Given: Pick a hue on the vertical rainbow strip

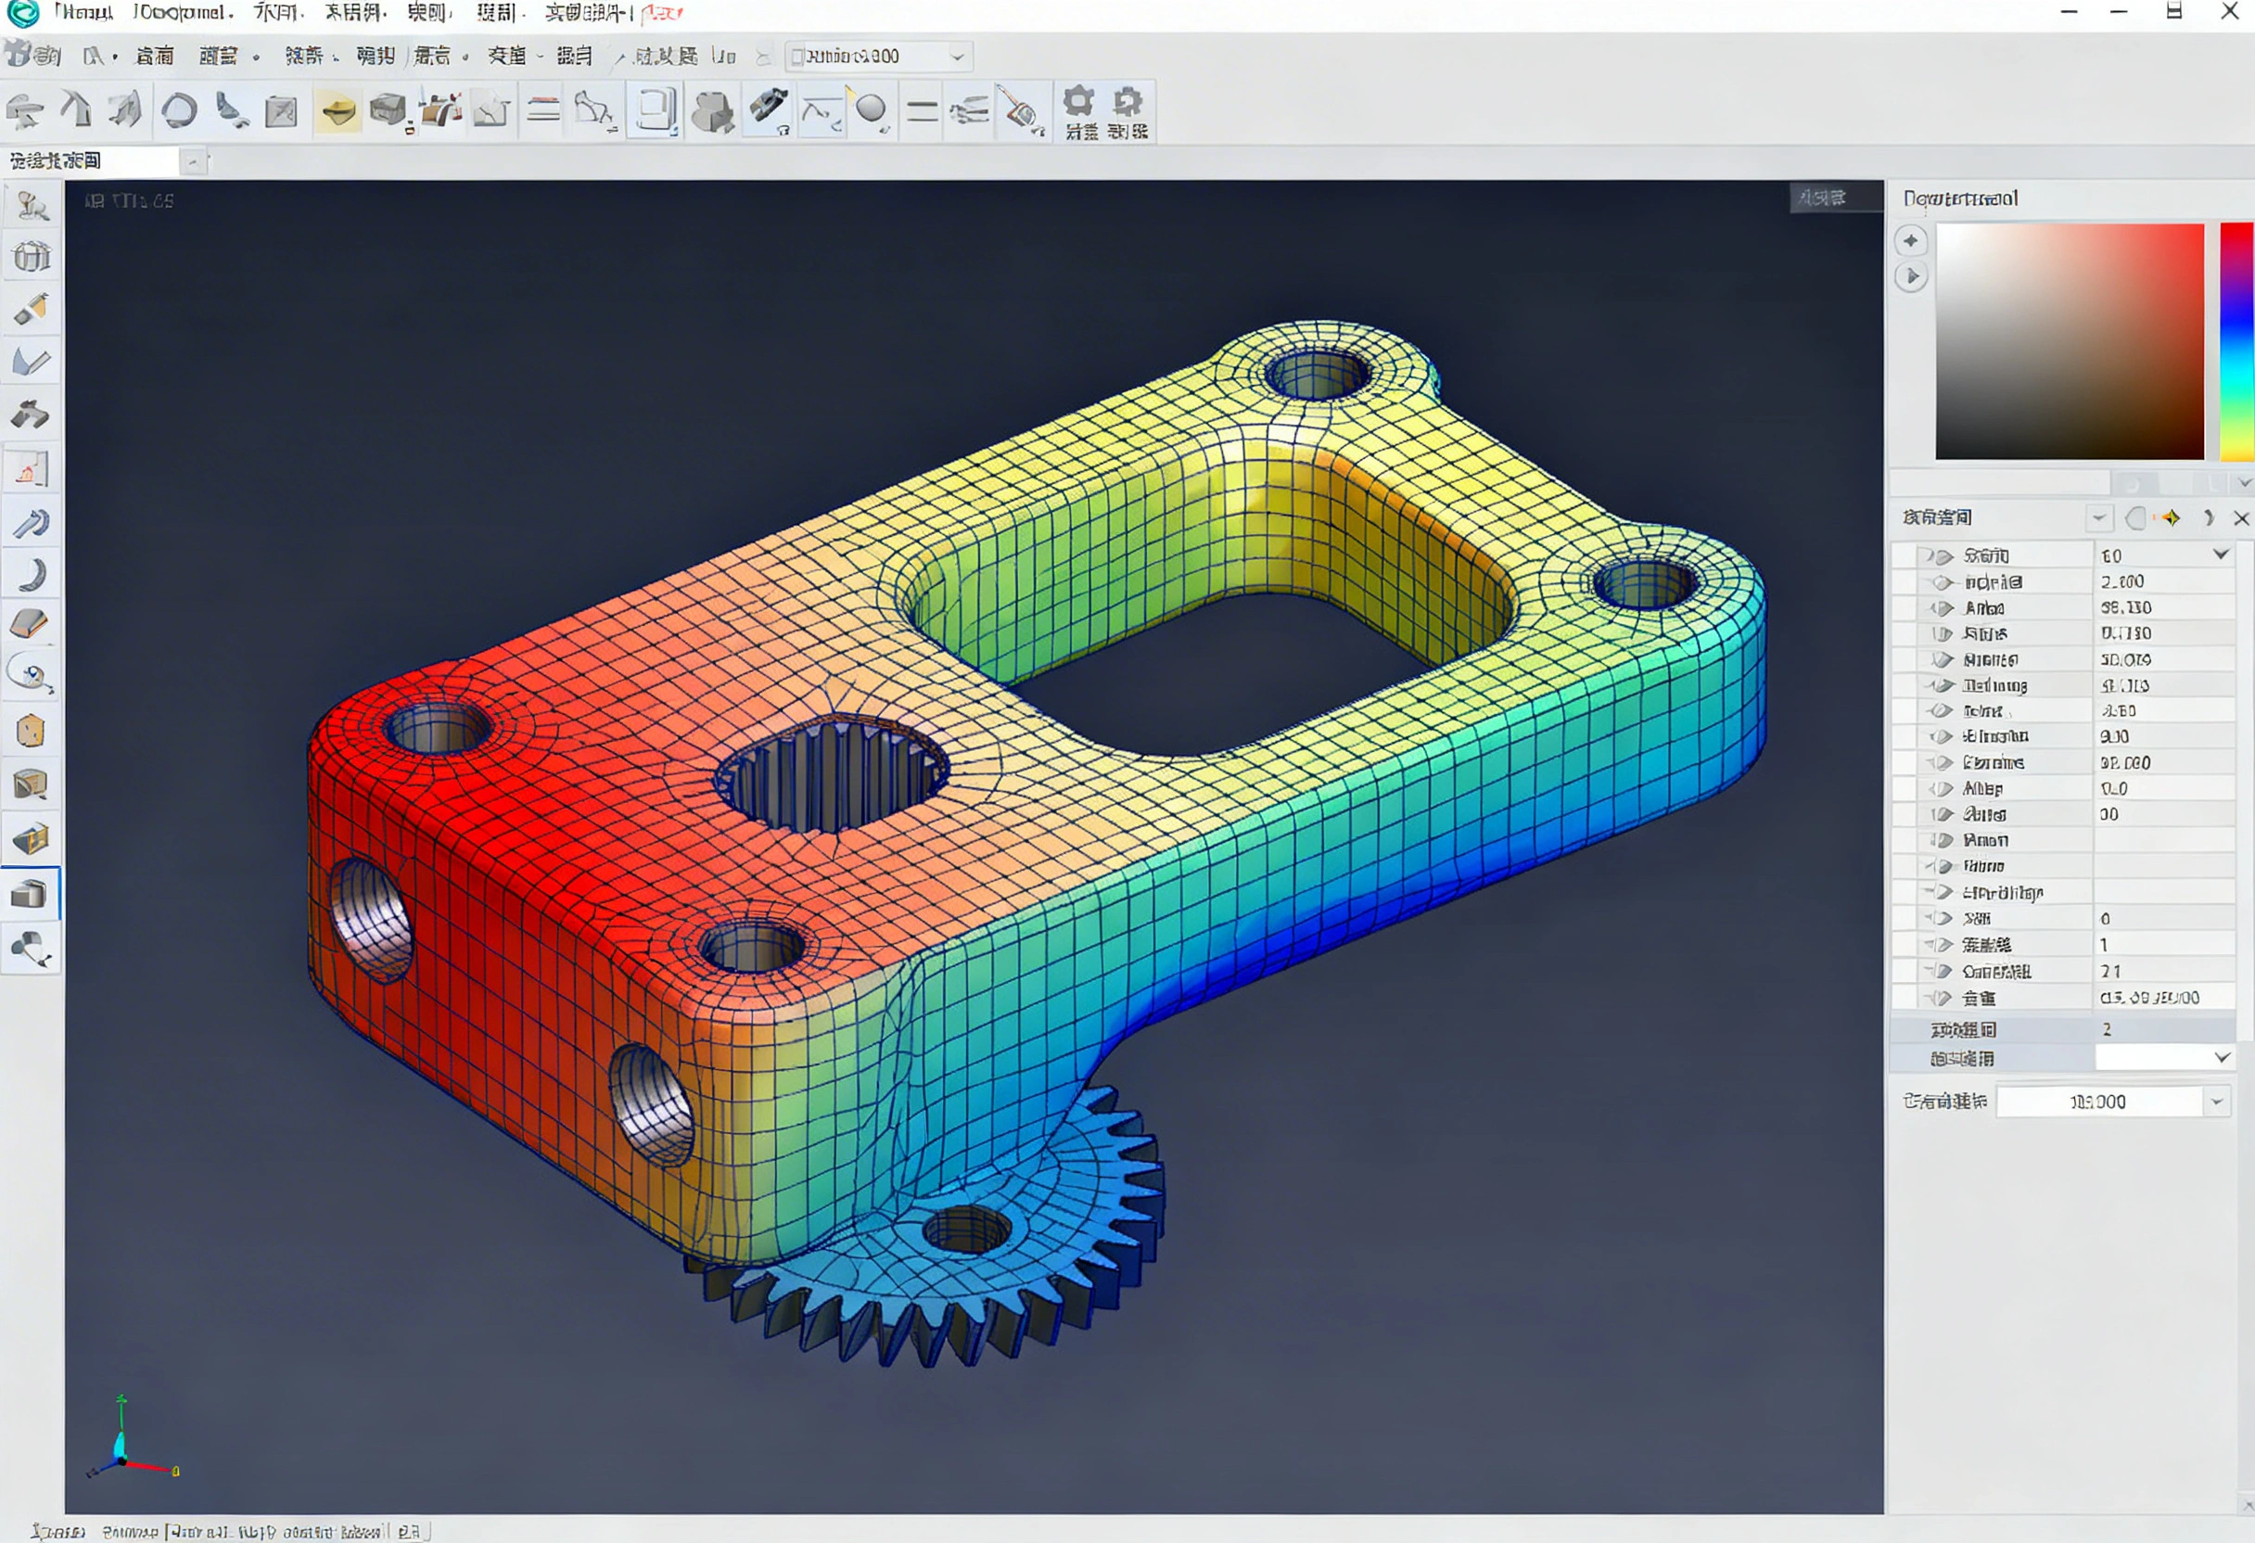Looking at the screenshot, I should tap(2236, 339).
